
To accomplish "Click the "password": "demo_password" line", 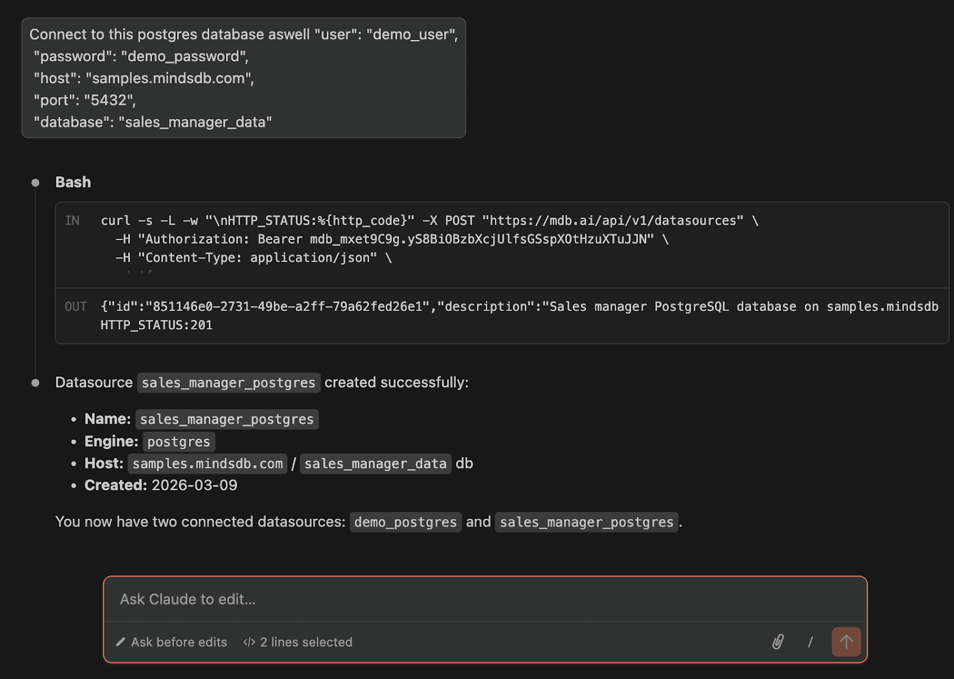I will [x=141, y=57].
